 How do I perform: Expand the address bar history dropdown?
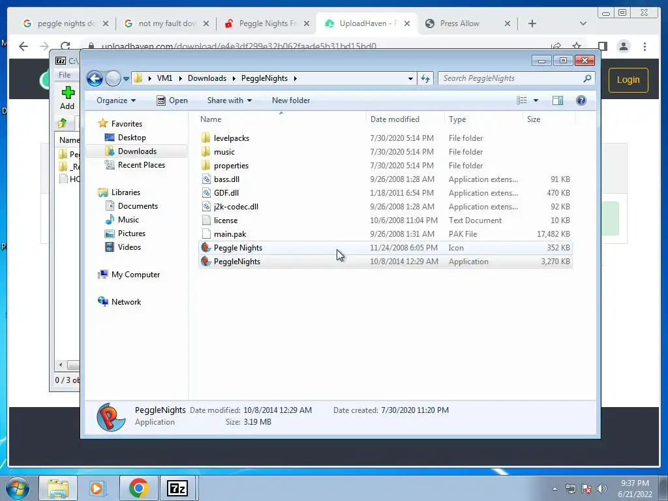[410, 78]
